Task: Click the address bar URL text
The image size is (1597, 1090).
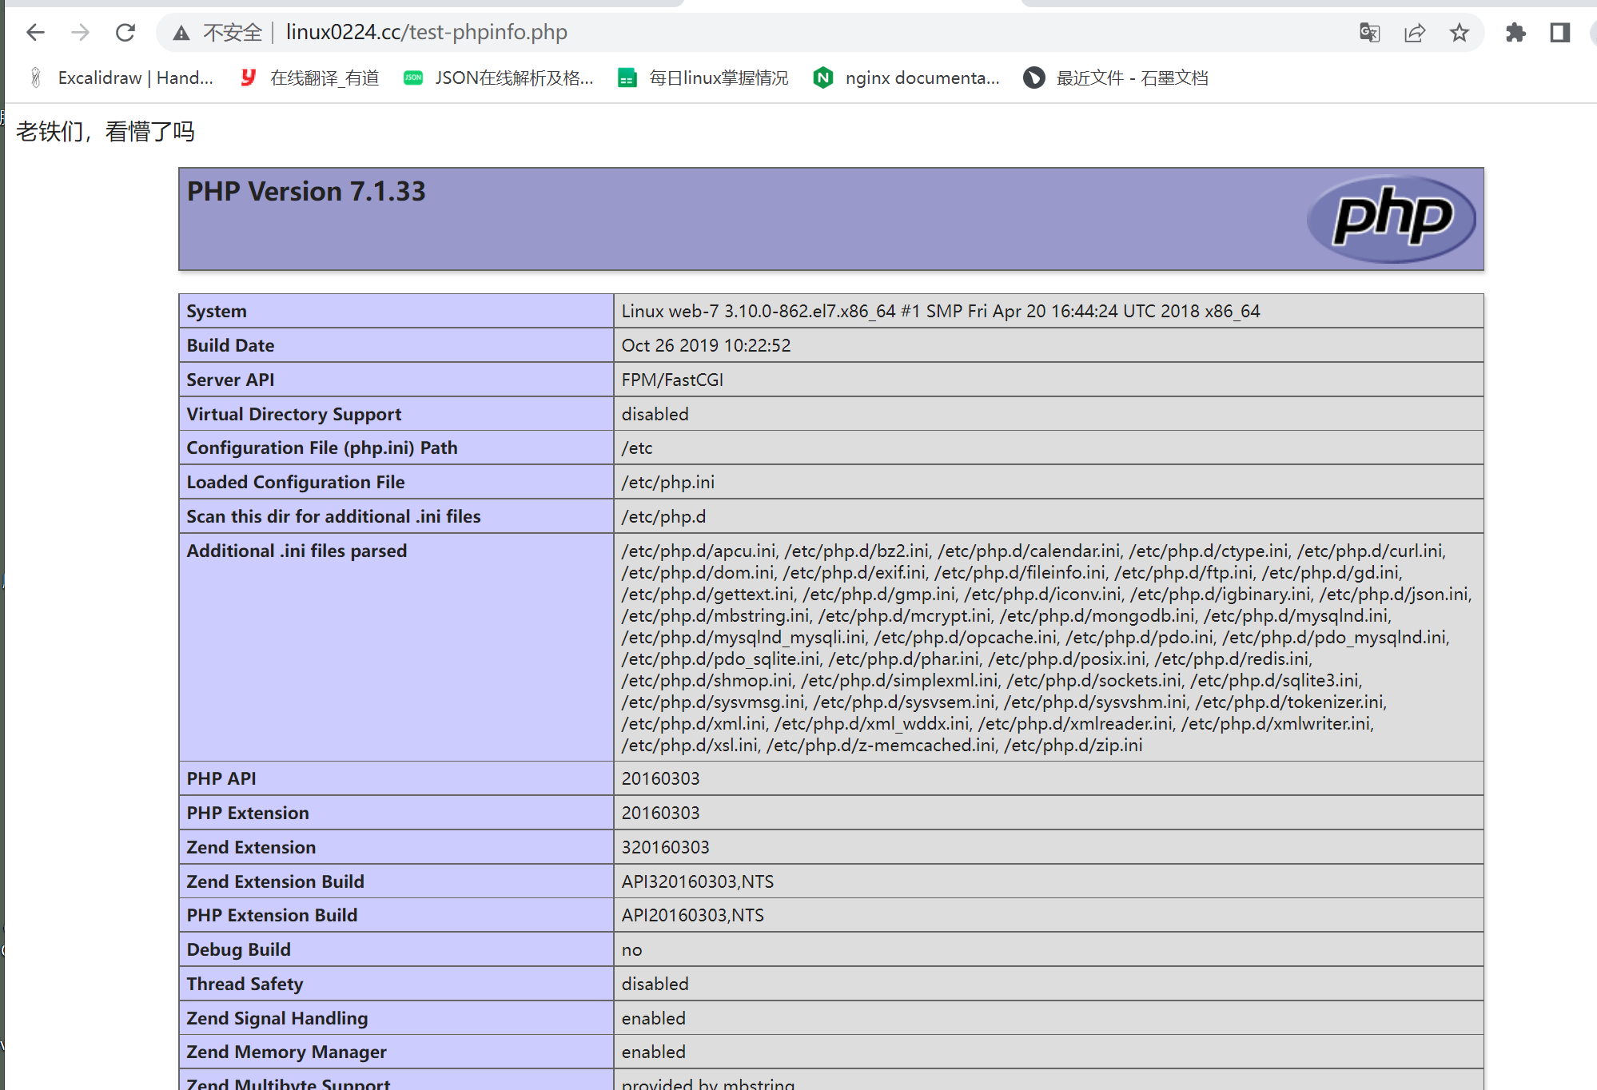Action: pyautogui.click(x=426, y=33)
